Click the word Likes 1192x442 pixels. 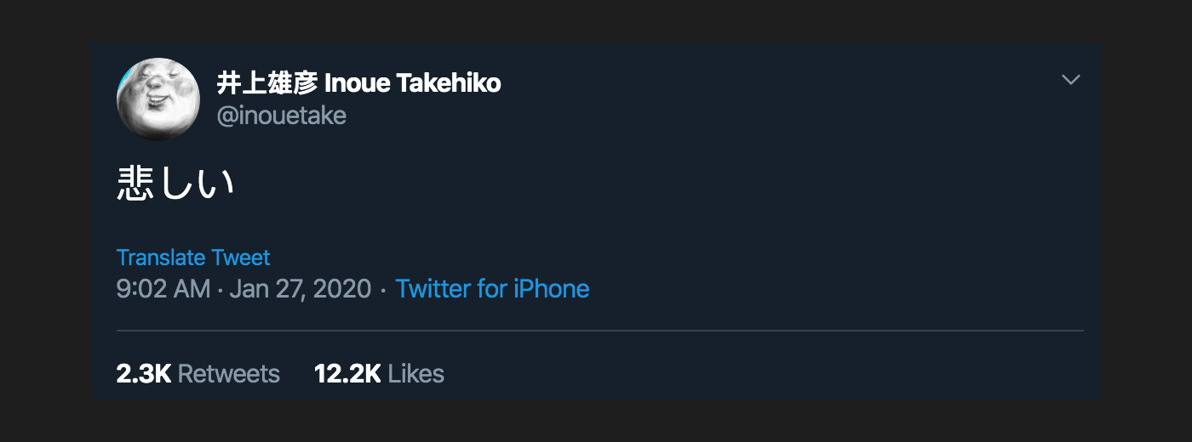tap(416, 373)
